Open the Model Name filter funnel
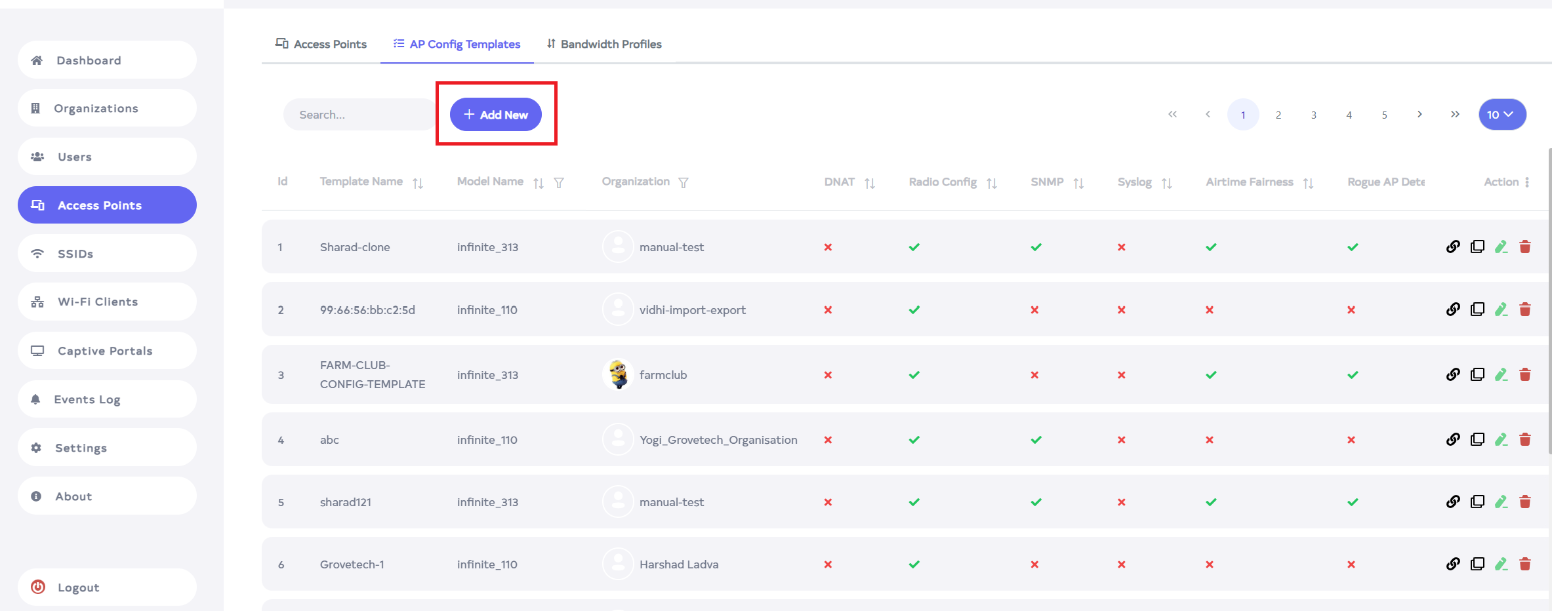The image size is (1552, 611). (x=559, y=184)
